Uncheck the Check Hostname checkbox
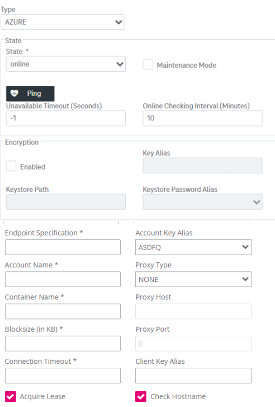Screen dimensions: 275x407 pos(141,396)
